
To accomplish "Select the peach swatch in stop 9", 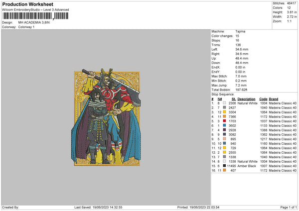I will [224, 139].
